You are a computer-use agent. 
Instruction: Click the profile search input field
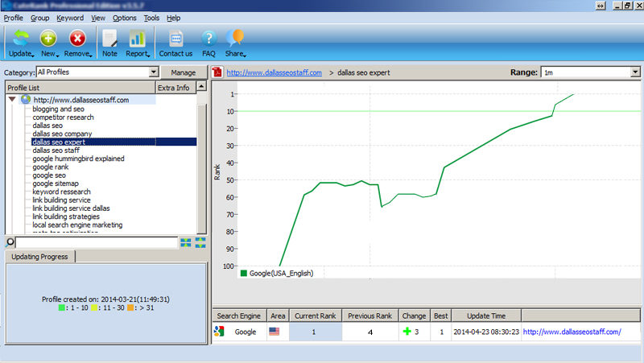[x=97, y=242]
